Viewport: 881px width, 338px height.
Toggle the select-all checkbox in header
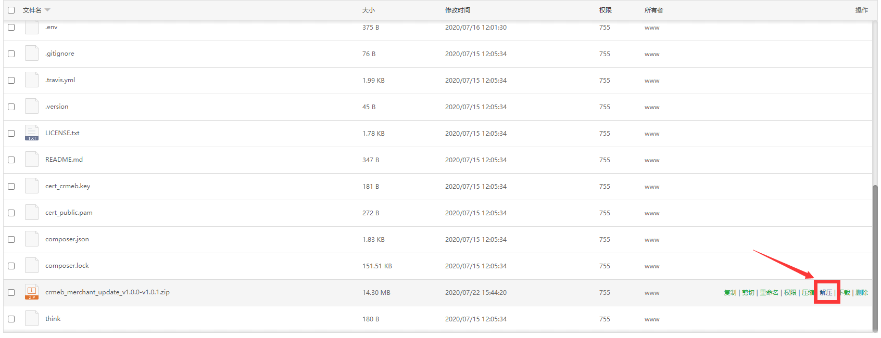click(x=11, y=10)
